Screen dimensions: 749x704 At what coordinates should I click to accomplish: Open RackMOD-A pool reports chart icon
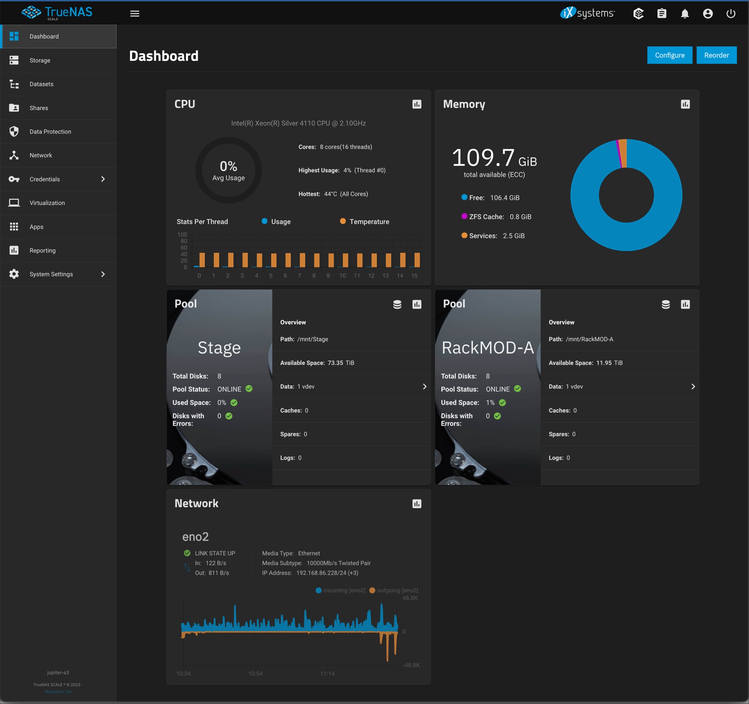coord(686,305)
